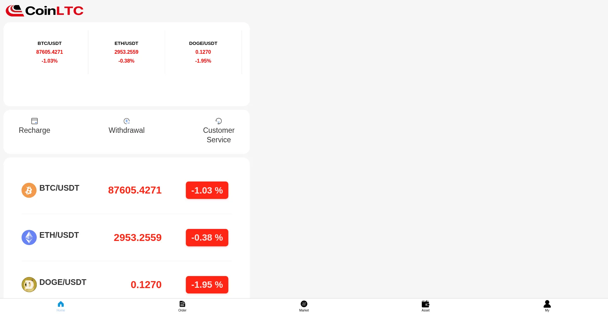Open the Home tab
The width and height of the screenshot is (608, 314).
[61, 306]
